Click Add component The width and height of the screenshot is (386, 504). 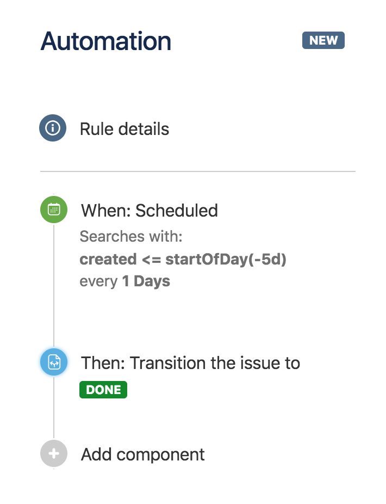[142, 453]
